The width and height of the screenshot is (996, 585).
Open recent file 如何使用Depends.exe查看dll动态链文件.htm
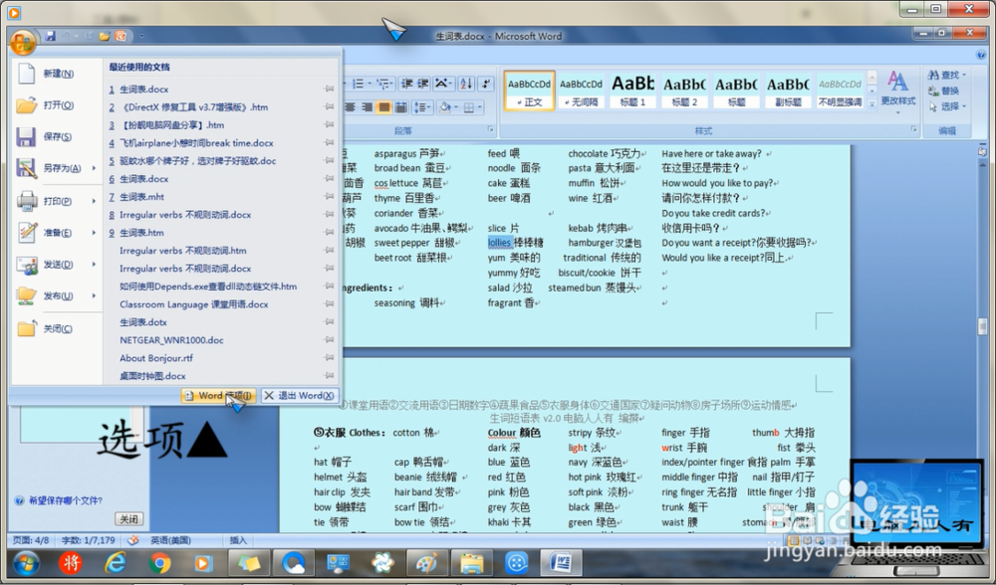208,287
